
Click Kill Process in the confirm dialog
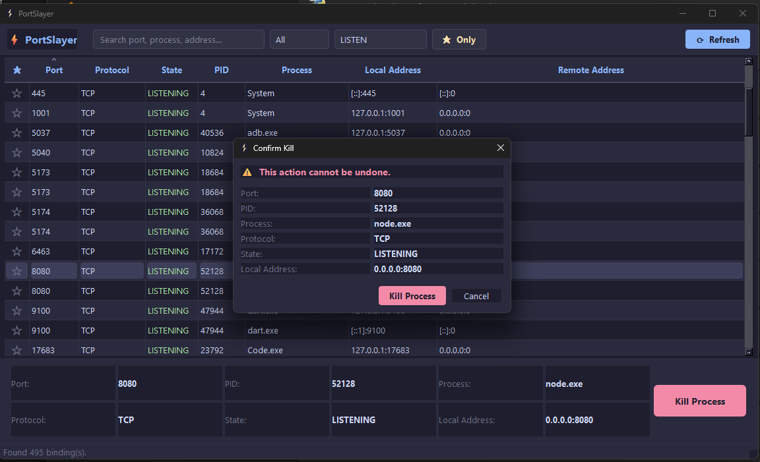tap(412, 296)
